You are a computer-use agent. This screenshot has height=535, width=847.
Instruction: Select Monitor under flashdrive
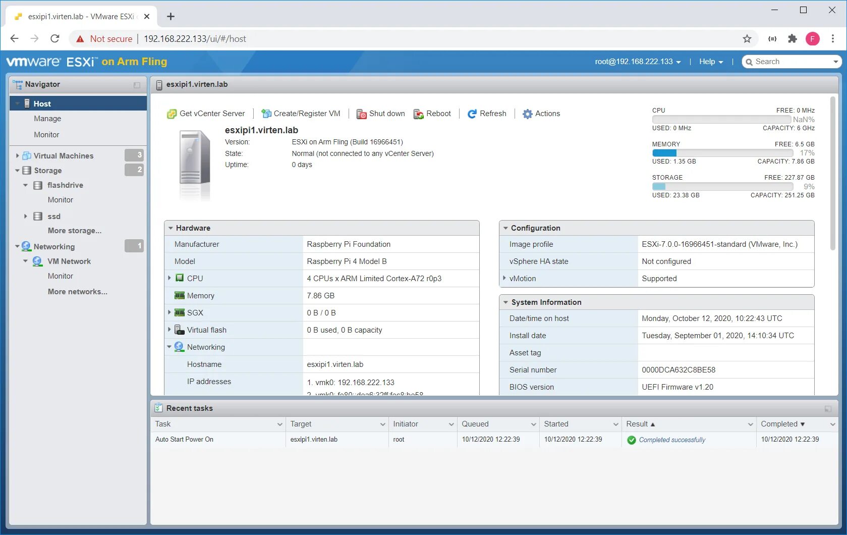point(61,200)
